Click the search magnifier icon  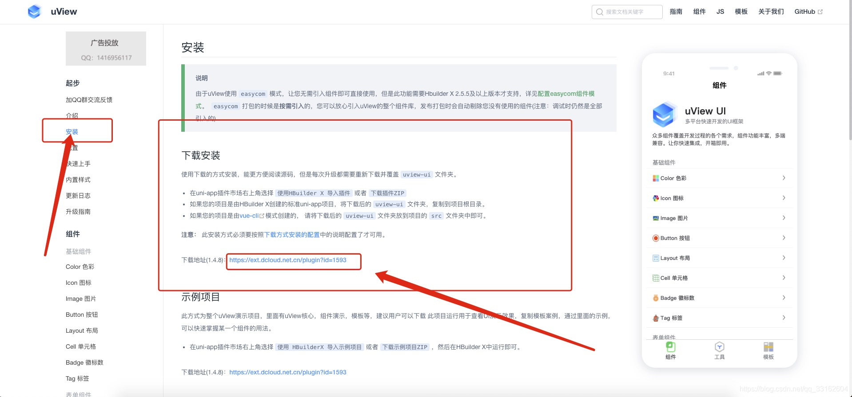pyautogui.click(x=600, y=12)
